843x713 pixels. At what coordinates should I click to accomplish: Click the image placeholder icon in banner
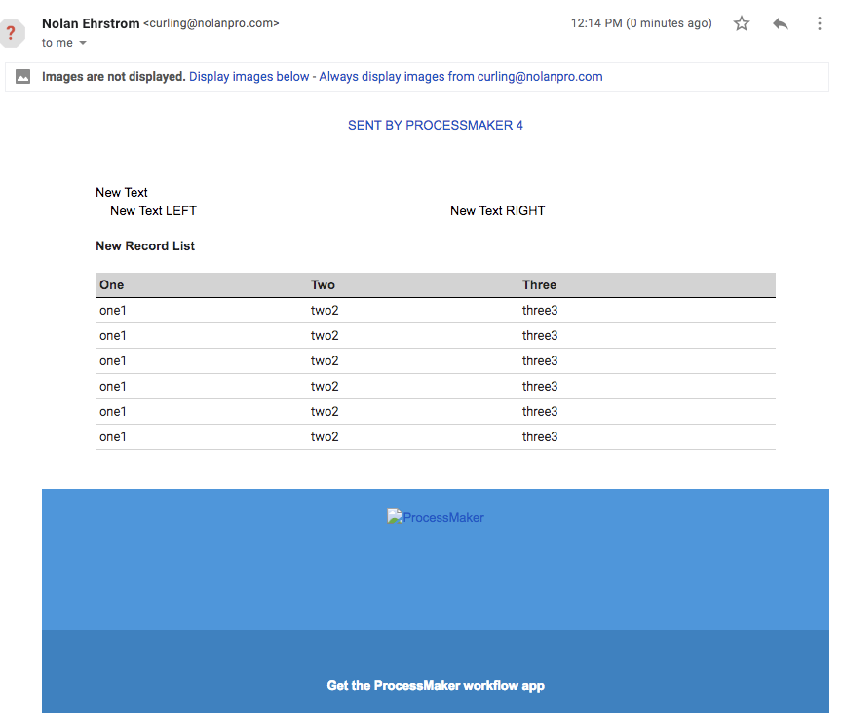tap(22, 76)
